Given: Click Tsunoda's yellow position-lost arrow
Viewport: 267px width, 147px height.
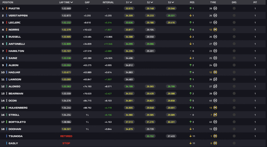Looking at the screenshot, I should pos(191,136).
